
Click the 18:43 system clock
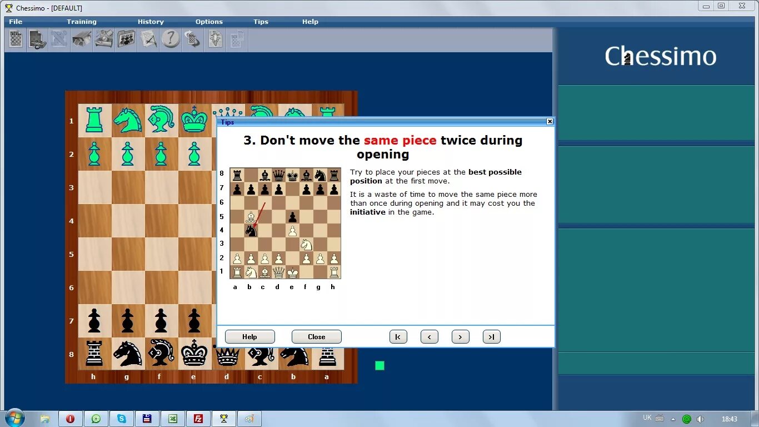coord(730,419)
